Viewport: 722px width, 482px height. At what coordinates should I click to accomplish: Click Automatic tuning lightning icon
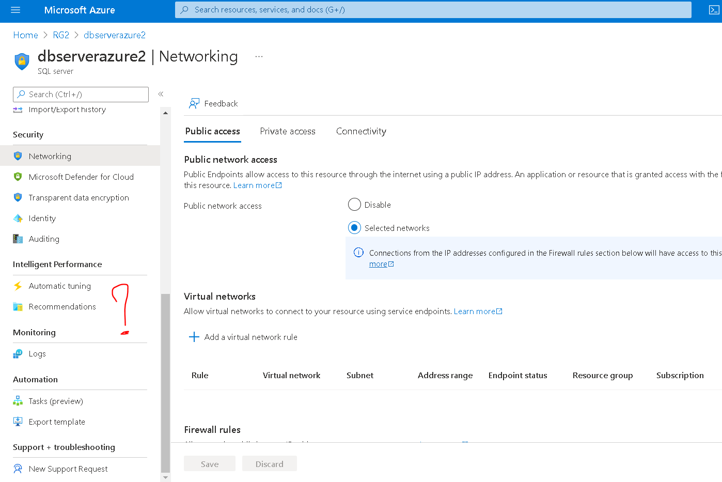tap(18, 286)
